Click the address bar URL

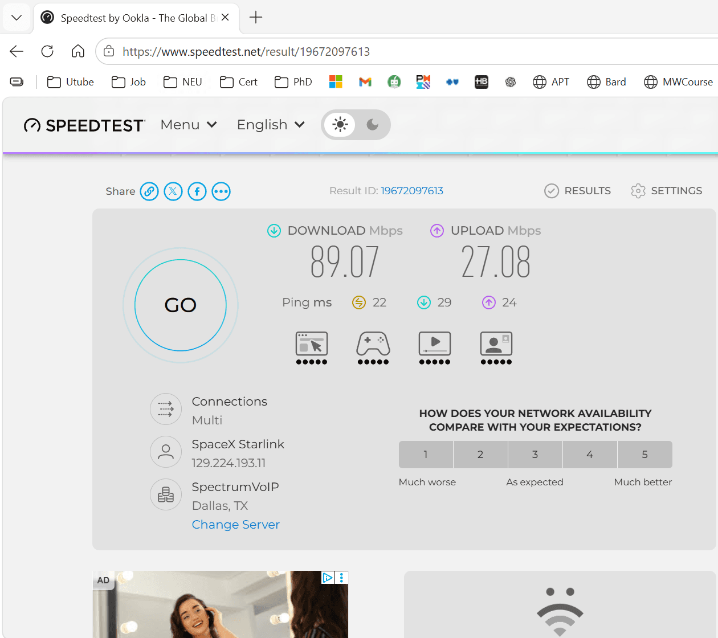[x=246, y=52]
